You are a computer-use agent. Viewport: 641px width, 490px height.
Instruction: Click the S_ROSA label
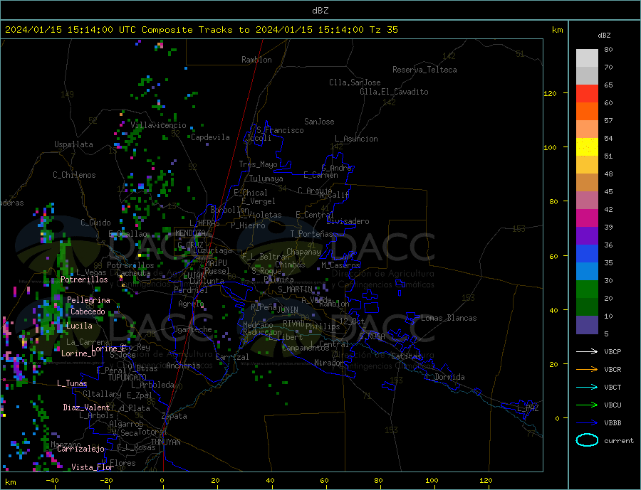tap(372, 336)
